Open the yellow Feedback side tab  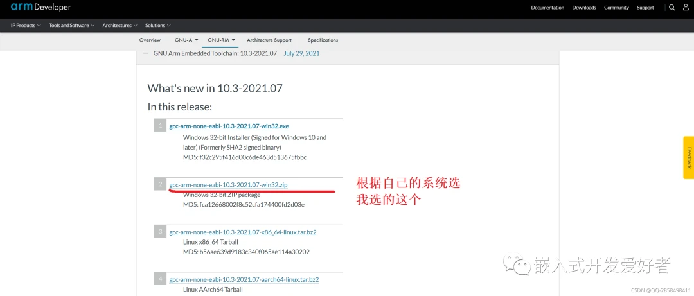(x=688, y=157)
